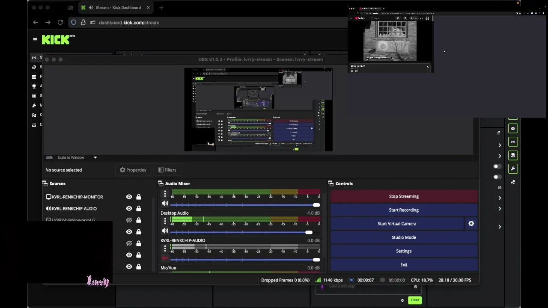Open the Kick sidebar stream broadcast icon
Image resolution: width=548 pixels, height=308 pixels.
coord(34,57)
